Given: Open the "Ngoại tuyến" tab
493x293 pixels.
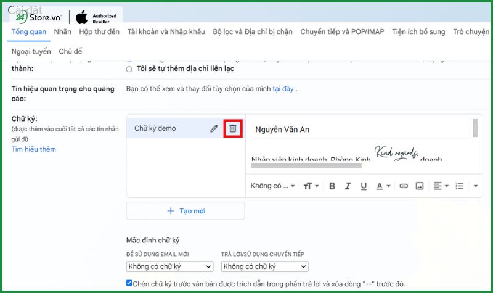Looking at the screenshot, I should point(31,51).
